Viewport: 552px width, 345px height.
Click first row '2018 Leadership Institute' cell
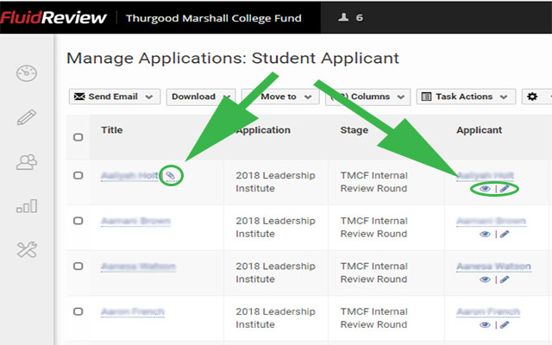point(275,182)
